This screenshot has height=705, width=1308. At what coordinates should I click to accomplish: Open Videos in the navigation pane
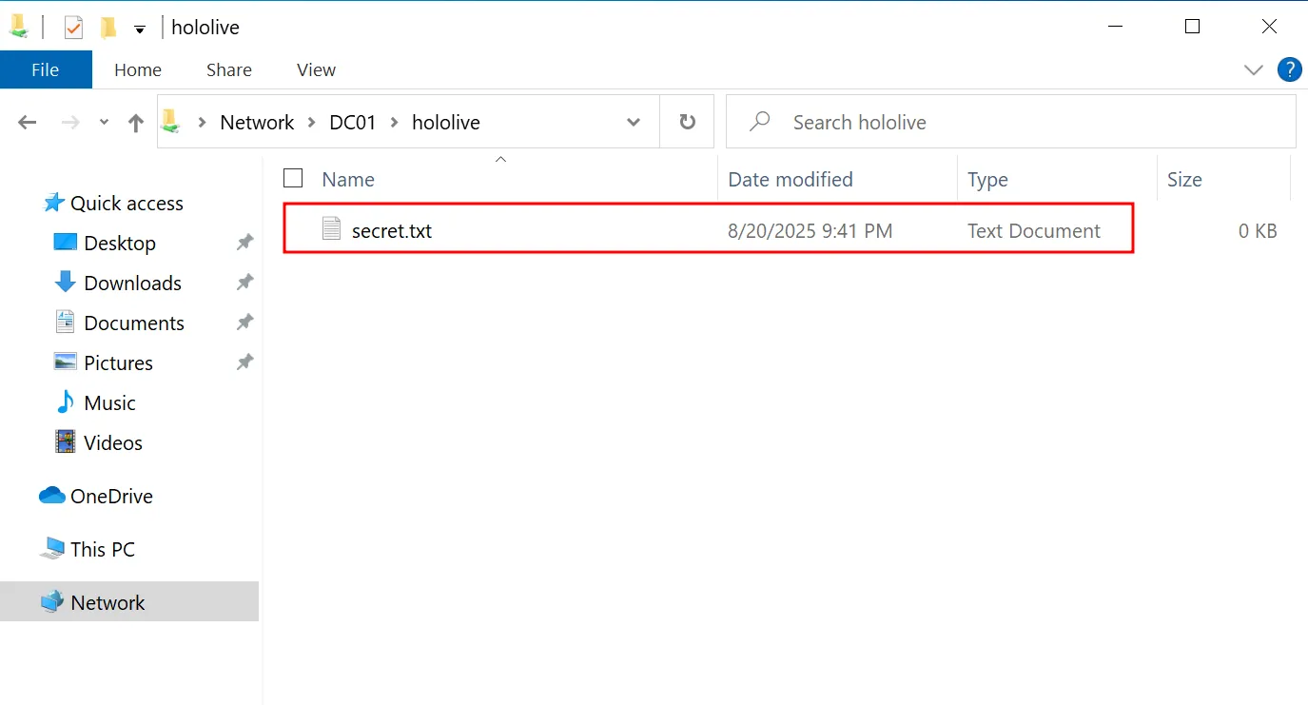(113, 442)
